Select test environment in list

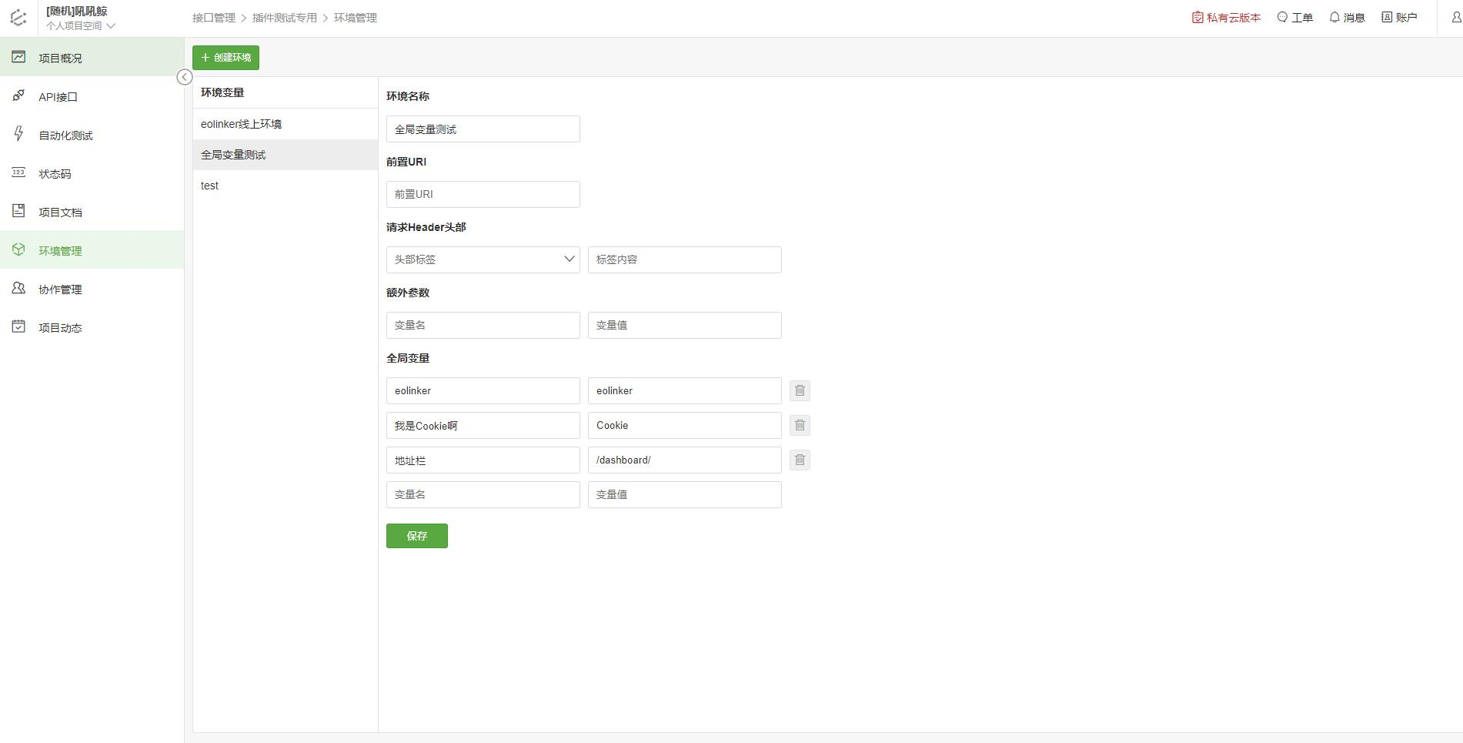285,186
